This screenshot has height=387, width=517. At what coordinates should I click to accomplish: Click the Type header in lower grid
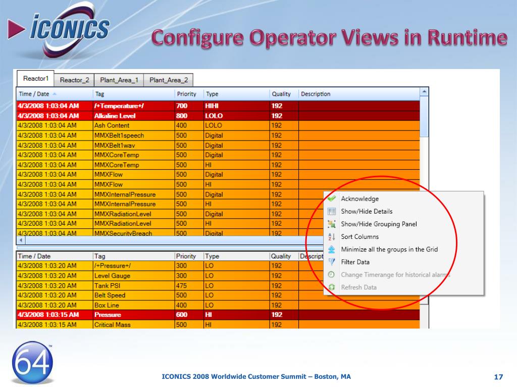(236, 256)
